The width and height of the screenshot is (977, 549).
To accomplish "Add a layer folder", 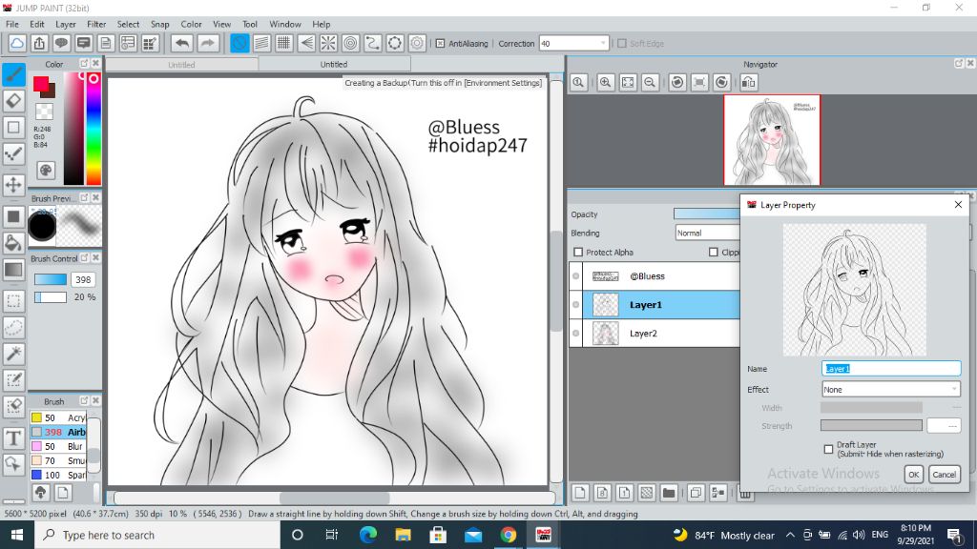I will [x=669, y=493].
